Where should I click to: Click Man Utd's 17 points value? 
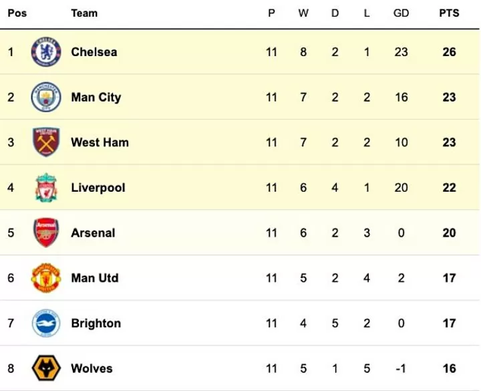tap(449, 278)
